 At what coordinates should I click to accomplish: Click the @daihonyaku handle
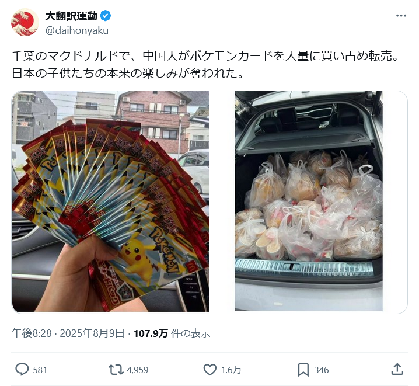(x=77, y=30)
